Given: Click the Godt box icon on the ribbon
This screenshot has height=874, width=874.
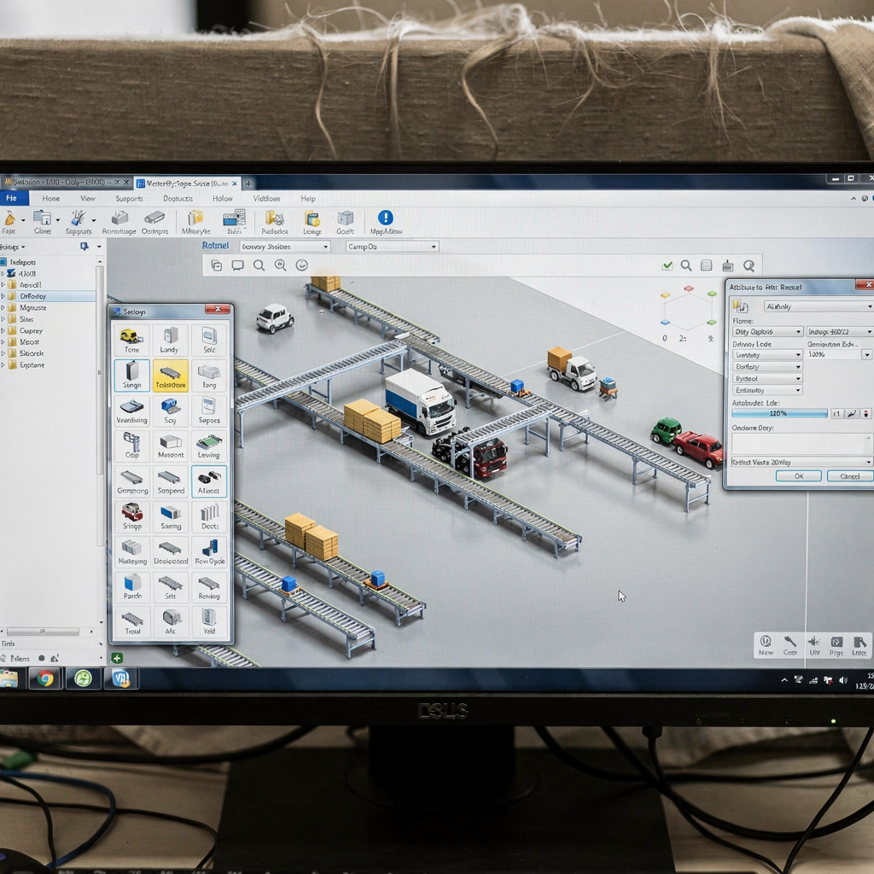Looking at the screenshot, I should [x=345, y=220].
